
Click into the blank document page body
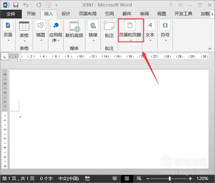tap(109, 119)
